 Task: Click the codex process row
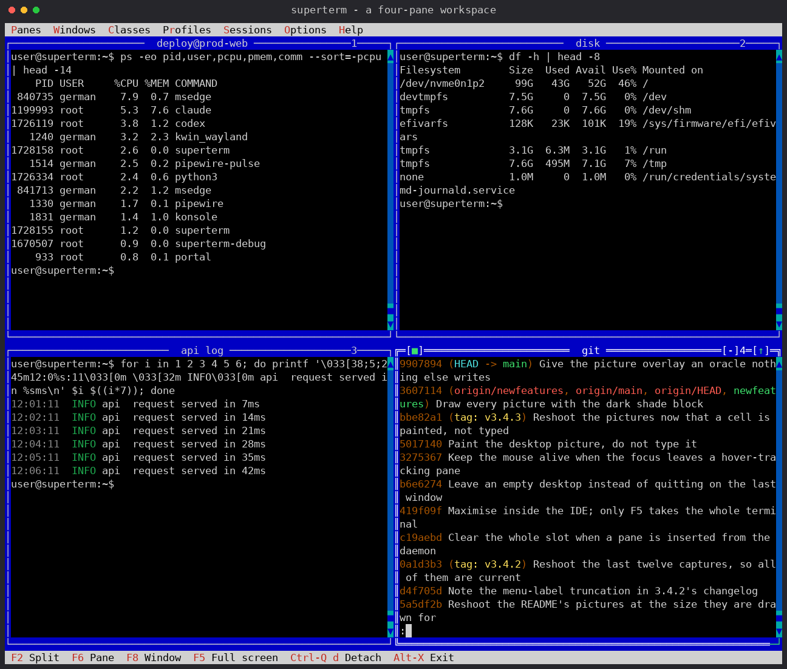click(x=108, y=123)
